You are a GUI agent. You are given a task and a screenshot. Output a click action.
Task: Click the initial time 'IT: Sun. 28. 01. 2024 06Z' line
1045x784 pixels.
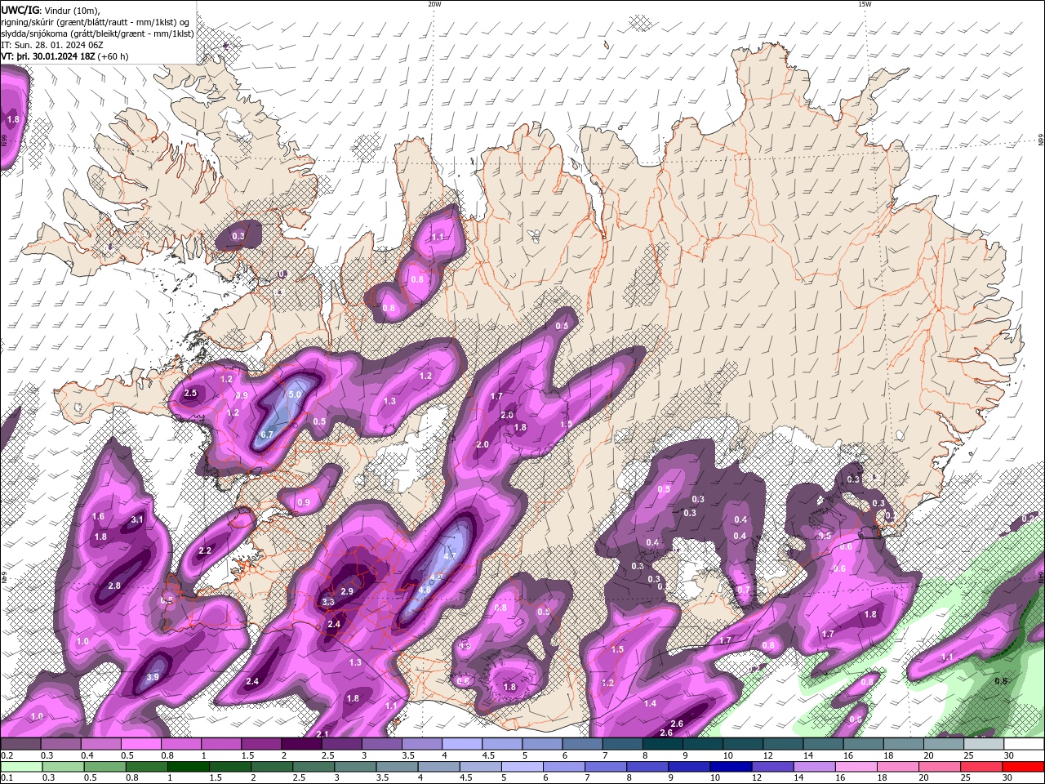51,46
